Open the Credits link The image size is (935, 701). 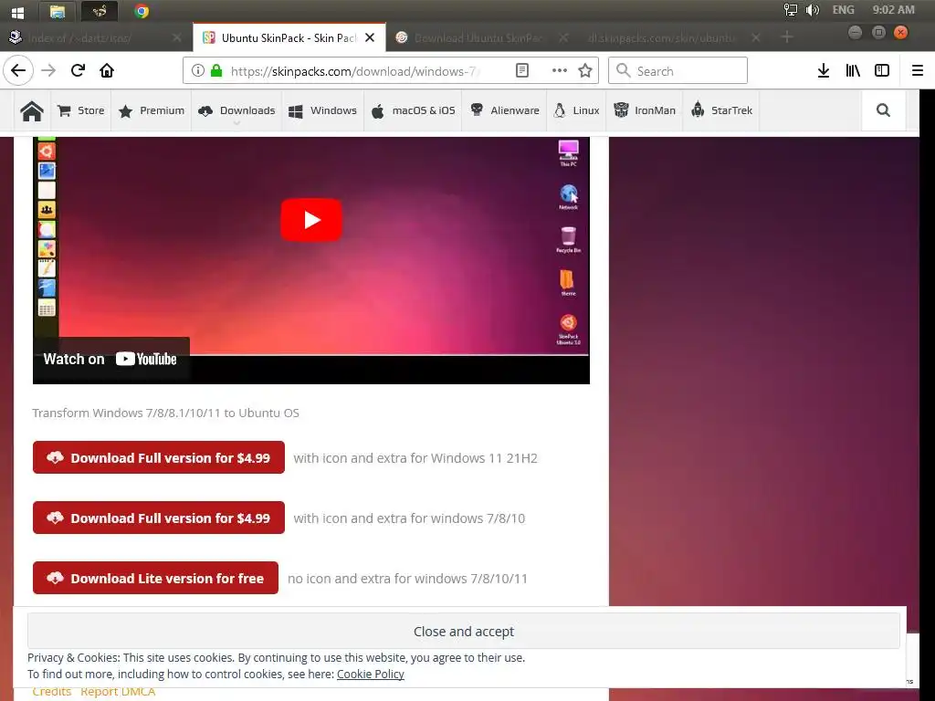(52, 692)
